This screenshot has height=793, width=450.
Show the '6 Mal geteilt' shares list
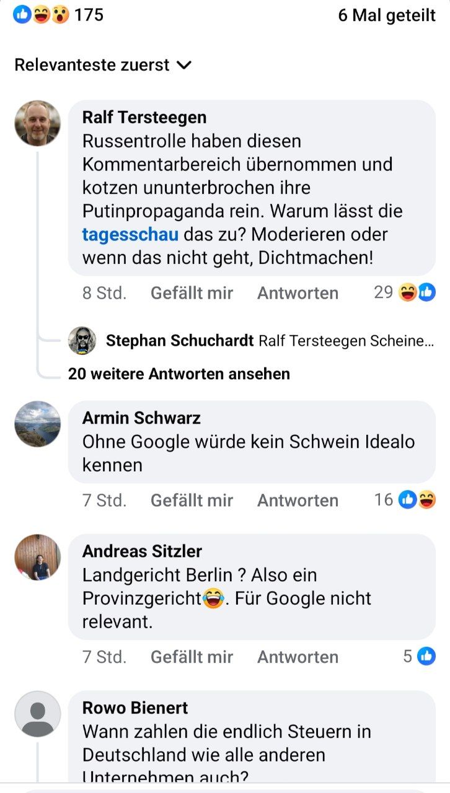coord(387,15)
